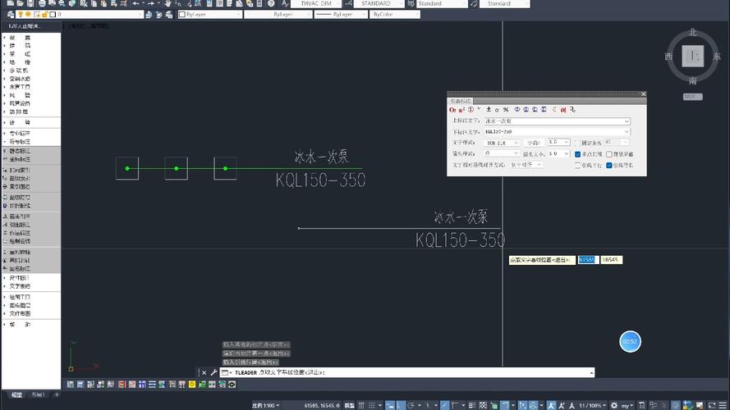
Task: Toggle the 固定角度 checkbox
Action: pos(578,143)
